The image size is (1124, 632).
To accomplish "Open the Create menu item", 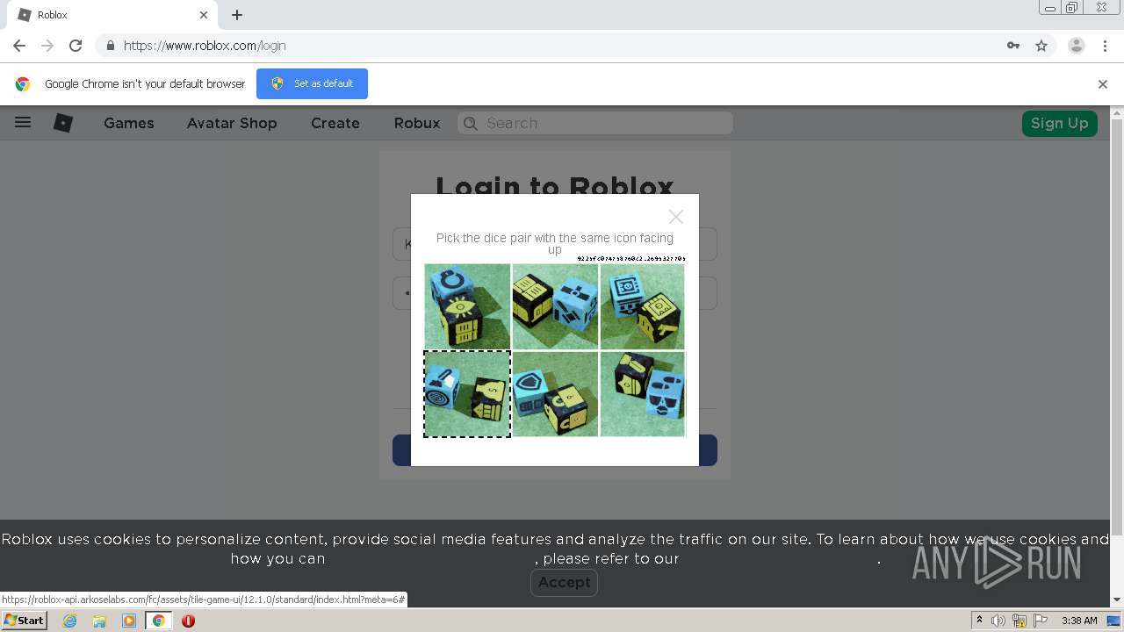I will coord(335,123).
